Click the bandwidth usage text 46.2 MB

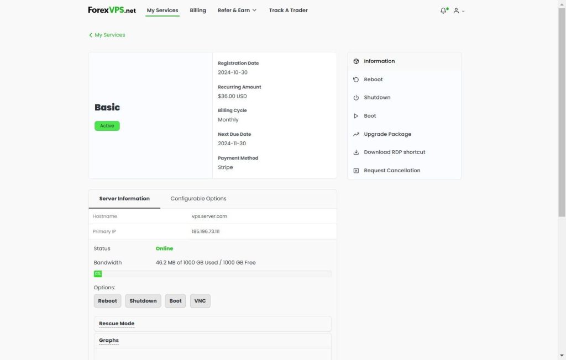206,263
